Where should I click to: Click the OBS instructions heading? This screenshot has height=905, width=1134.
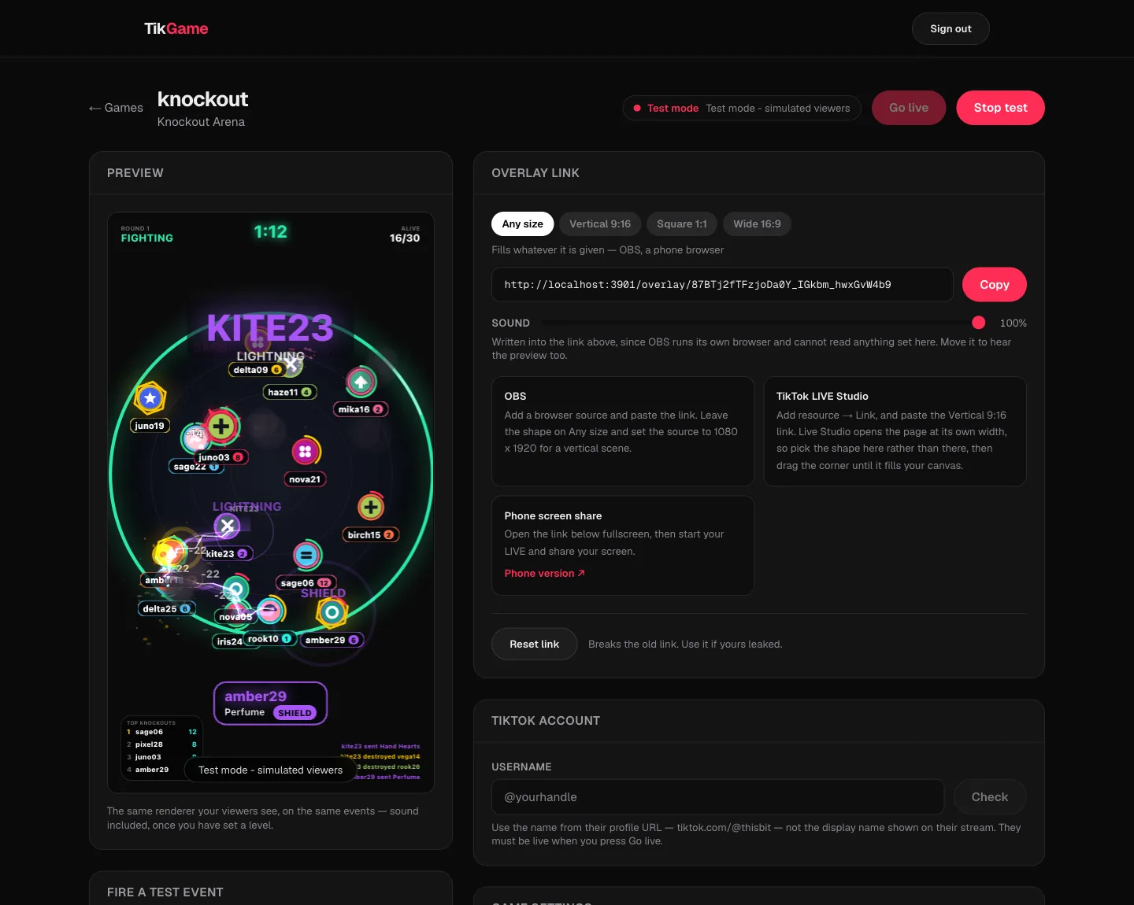[x=515, y=396]
